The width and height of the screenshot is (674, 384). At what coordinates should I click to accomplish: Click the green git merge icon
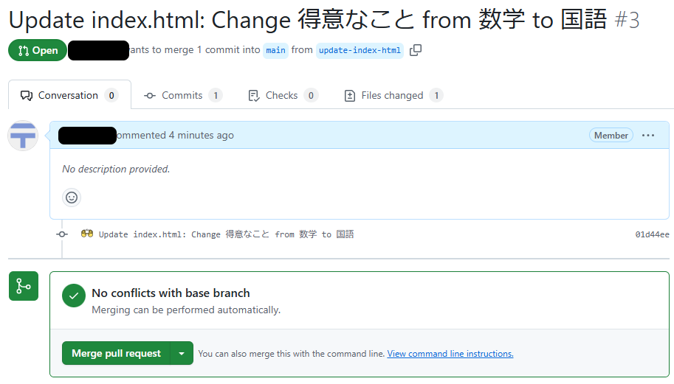tap(23, 286)
